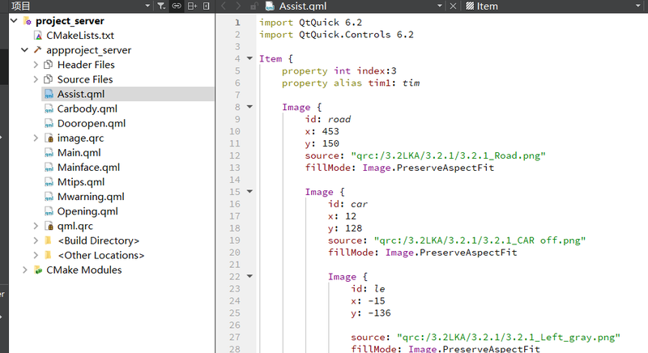Screen dimensions: 648x353
Task: Open Dooropen.qml from the tree
Action: (92, 123)
